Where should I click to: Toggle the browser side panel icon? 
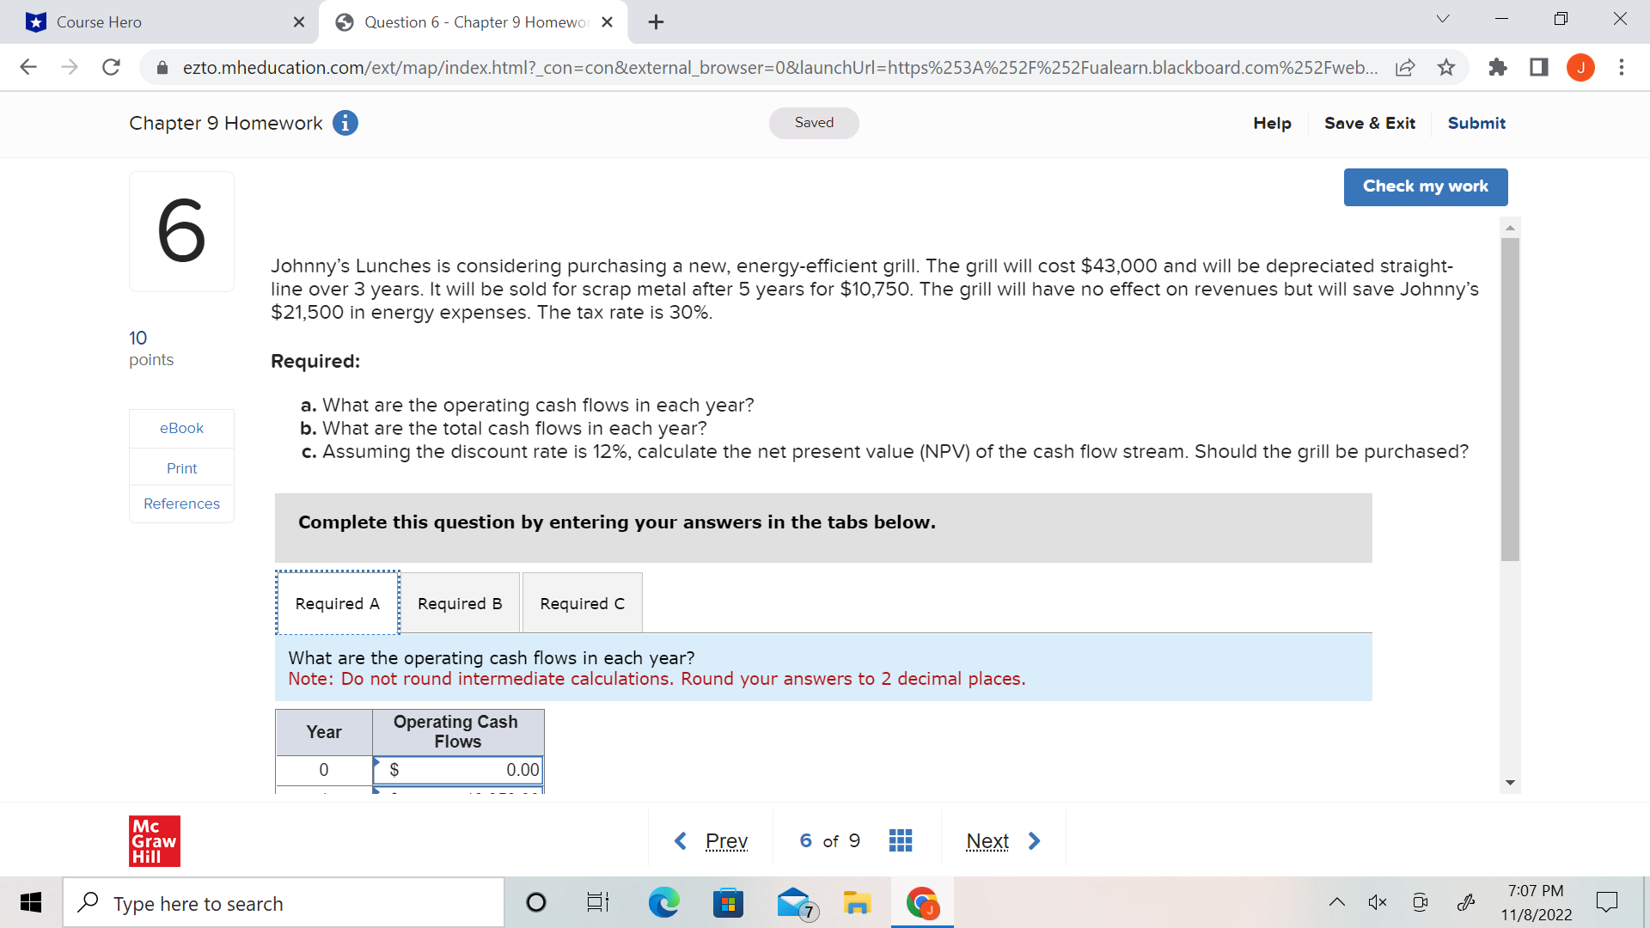[x=1539, y=67]
